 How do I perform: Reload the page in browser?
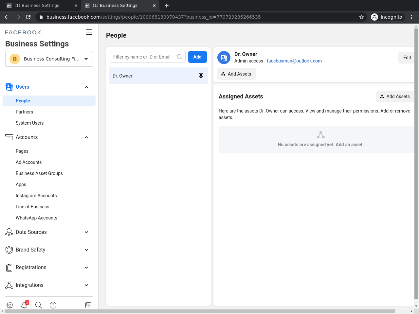(x=28, y=17)
